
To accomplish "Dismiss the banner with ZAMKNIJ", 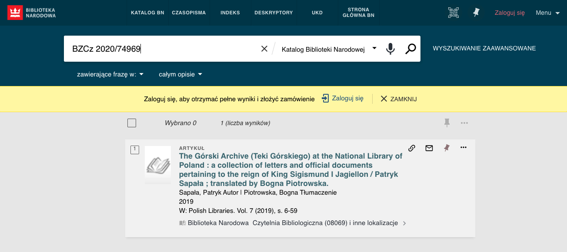I will (399, 99).
